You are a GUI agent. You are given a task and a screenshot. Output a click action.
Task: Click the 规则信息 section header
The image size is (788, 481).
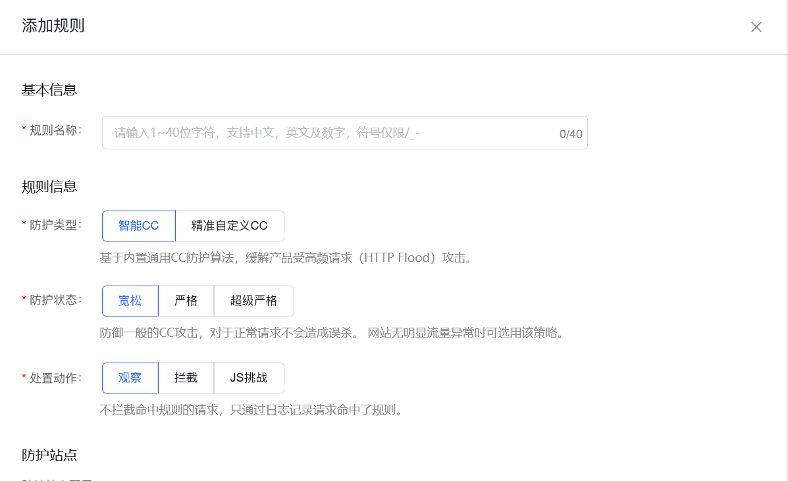point(49,186)
